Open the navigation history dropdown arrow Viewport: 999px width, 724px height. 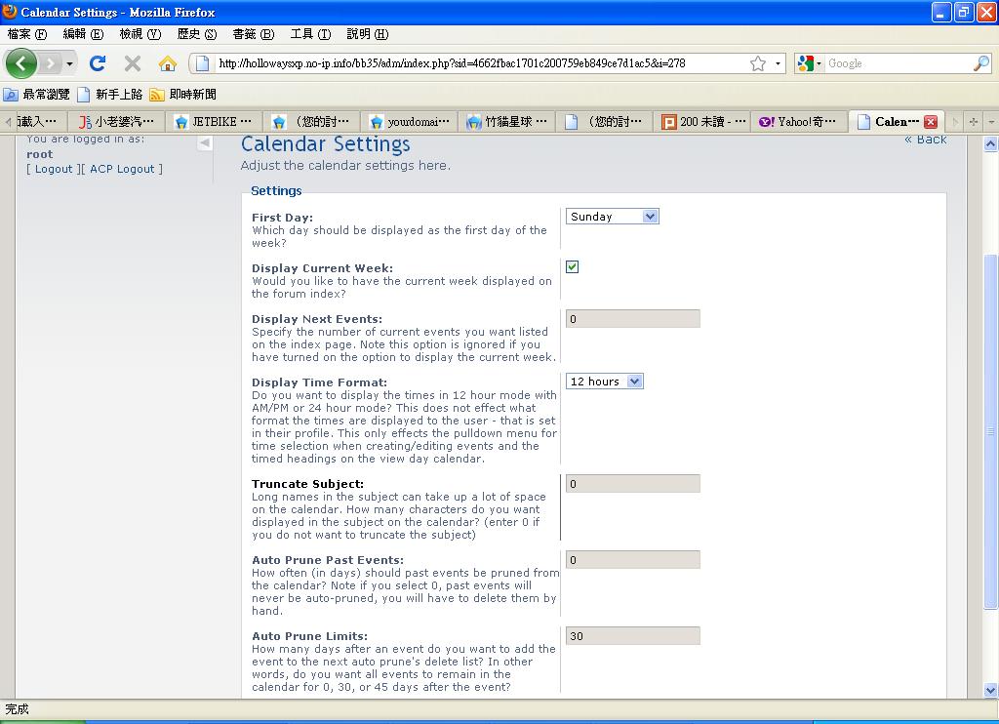69,63
